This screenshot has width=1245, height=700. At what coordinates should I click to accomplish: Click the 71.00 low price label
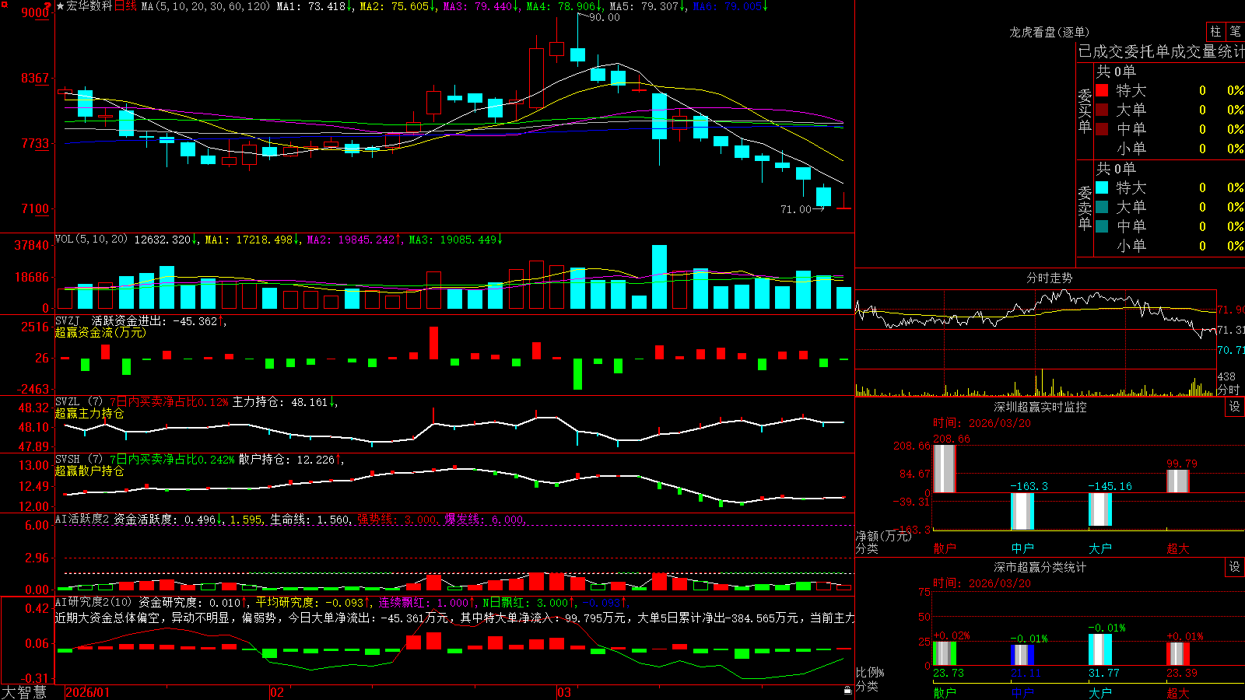point(796,209)
